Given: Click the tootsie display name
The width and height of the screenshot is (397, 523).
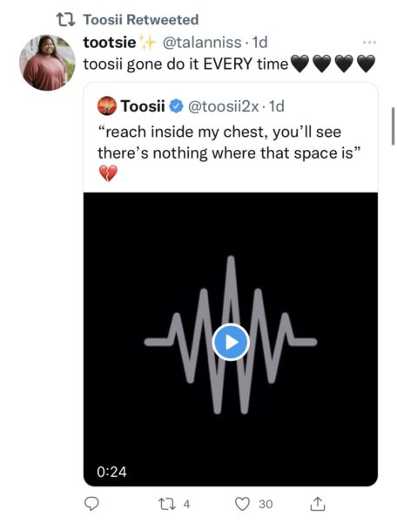Looking at the screenshot, I should pyautogui.click(x=110, y=43).
